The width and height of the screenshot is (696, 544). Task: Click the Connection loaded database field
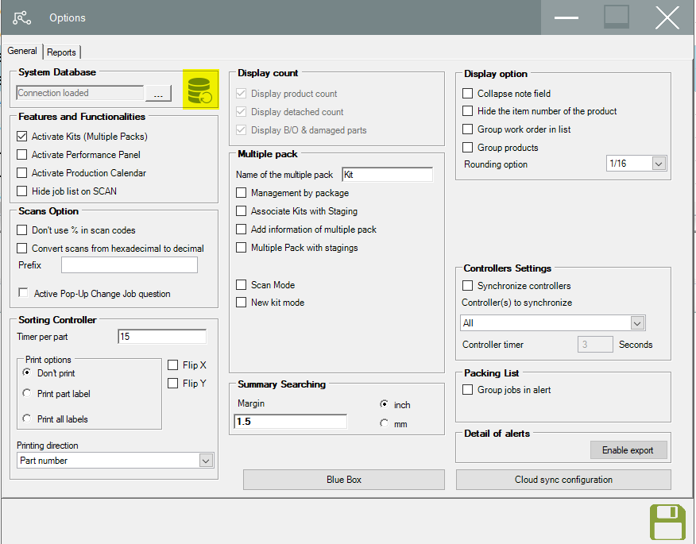tap(80, 93)
